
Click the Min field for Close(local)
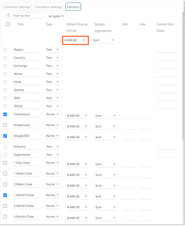128,115
